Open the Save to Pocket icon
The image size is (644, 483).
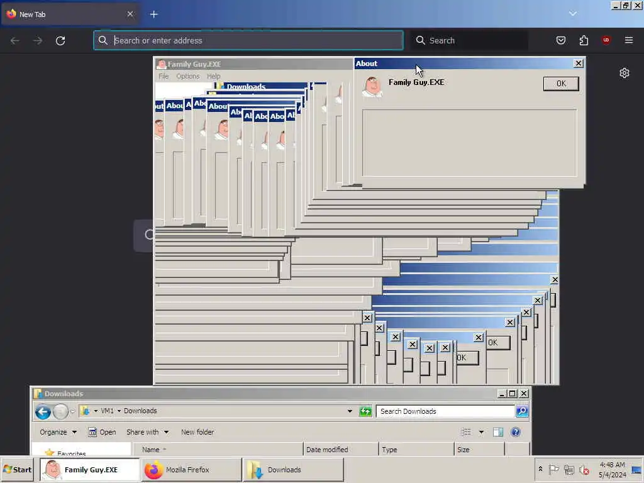tap(561, 40)
